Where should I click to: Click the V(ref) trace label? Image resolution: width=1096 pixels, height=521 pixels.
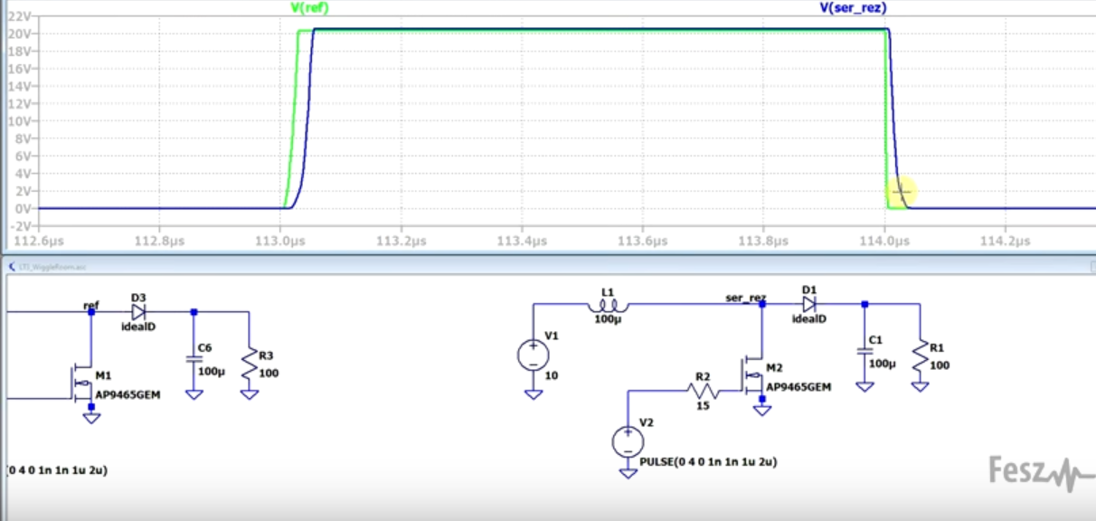(309, 7)
